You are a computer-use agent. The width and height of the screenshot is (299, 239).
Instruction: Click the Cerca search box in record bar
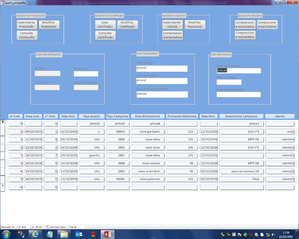coord(77,227)
